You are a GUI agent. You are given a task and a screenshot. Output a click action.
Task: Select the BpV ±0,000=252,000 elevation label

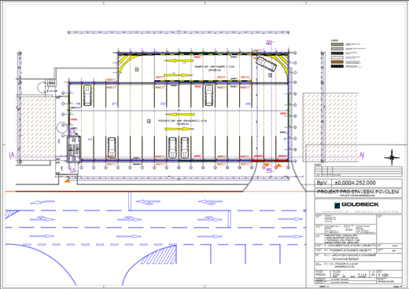(x=358, y=183)
